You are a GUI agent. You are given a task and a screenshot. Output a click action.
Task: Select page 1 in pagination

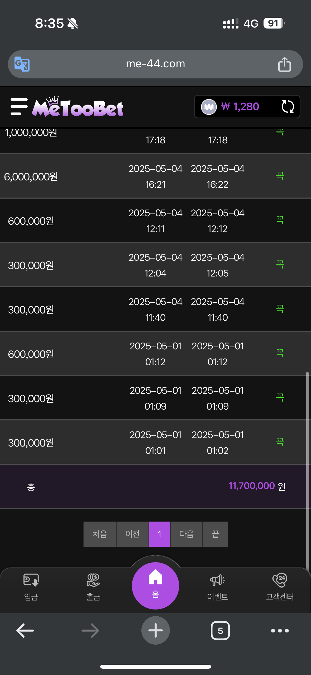[x=160, y=534]
